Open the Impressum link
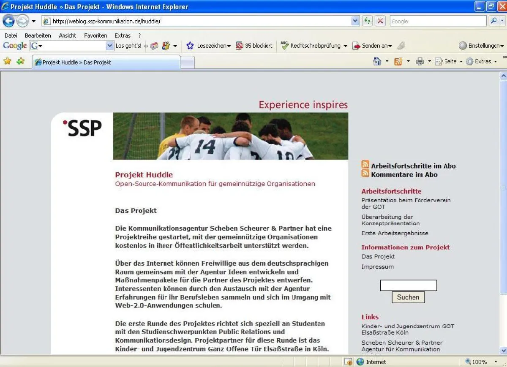This screenshot has height=367, width=507. tap(377, 266)
